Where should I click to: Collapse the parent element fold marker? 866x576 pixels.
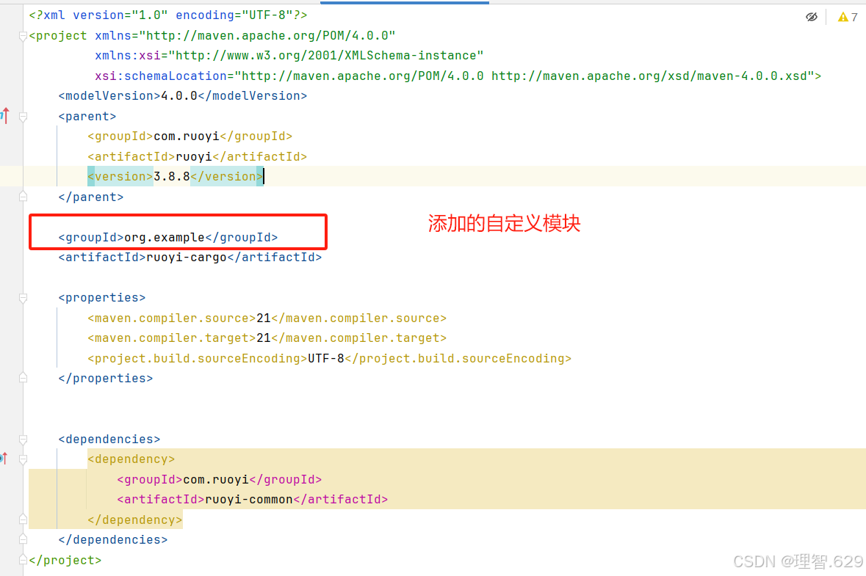tap(22, 115)
